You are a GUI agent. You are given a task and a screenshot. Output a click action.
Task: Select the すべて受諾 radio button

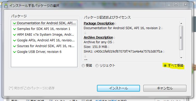pyautogui.click(x=165, y=66)
